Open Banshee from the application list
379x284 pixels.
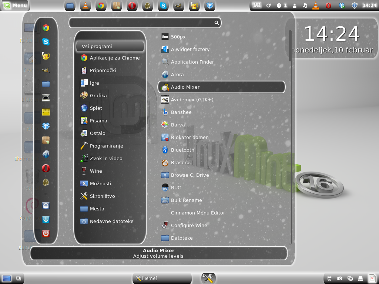coord(221,112)
